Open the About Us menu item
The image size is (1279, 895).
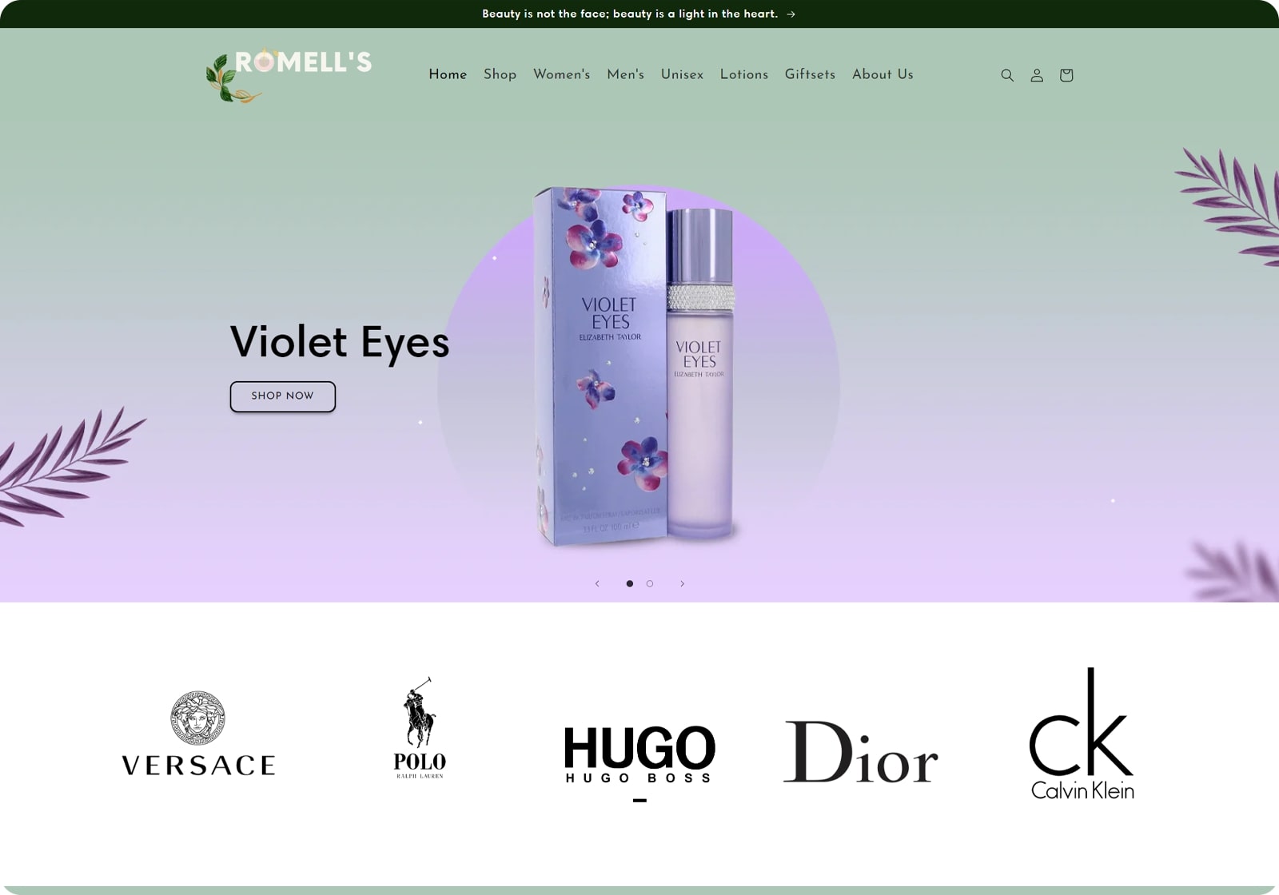(883, 74)
